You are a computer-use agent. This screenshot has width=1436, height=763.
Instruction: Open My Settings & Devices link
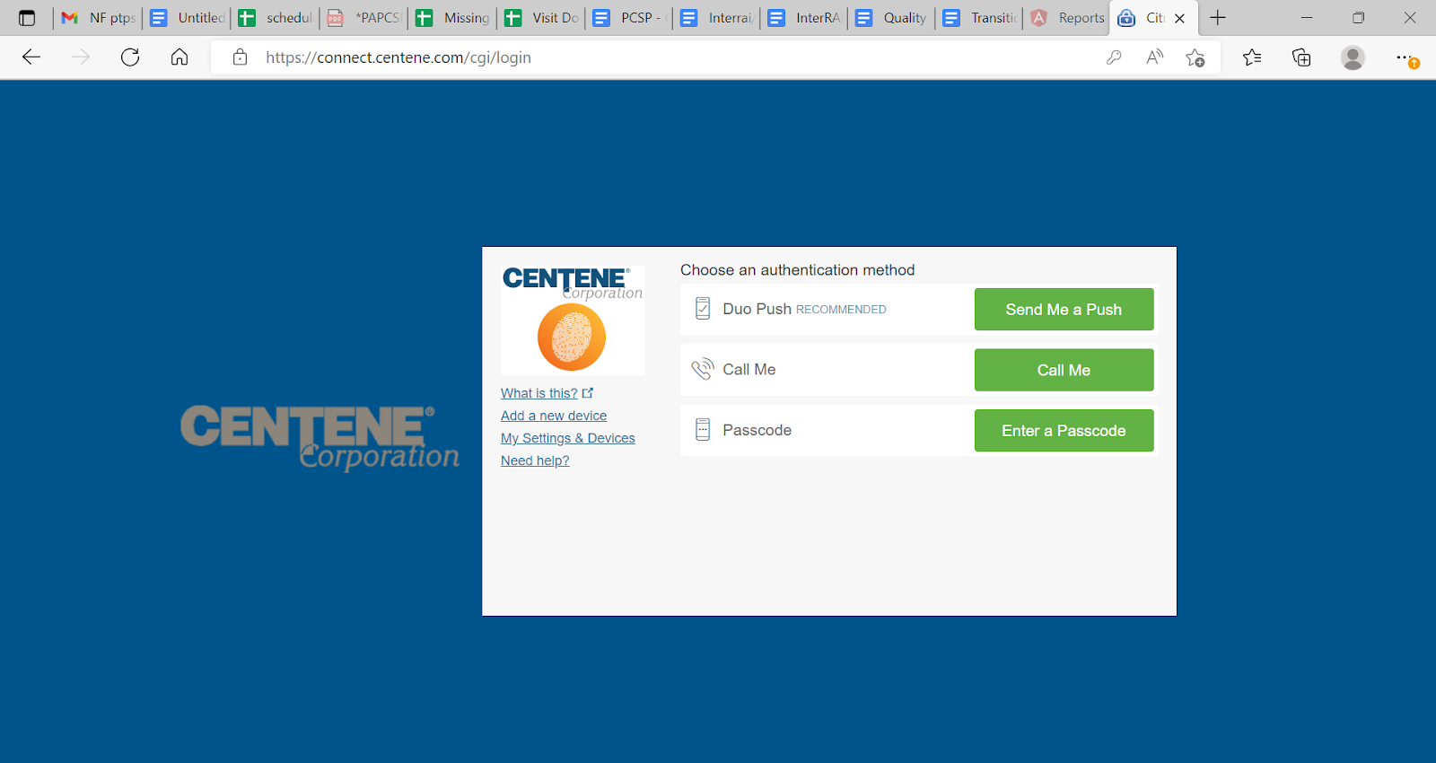(568, 438)
